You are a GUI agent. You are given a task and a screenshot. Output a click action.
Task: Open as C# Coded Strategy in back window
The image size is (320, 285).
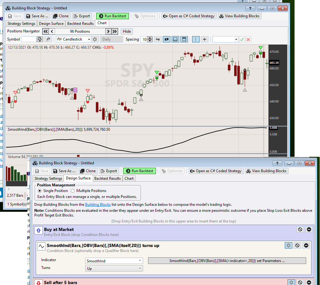coord(189,16)
